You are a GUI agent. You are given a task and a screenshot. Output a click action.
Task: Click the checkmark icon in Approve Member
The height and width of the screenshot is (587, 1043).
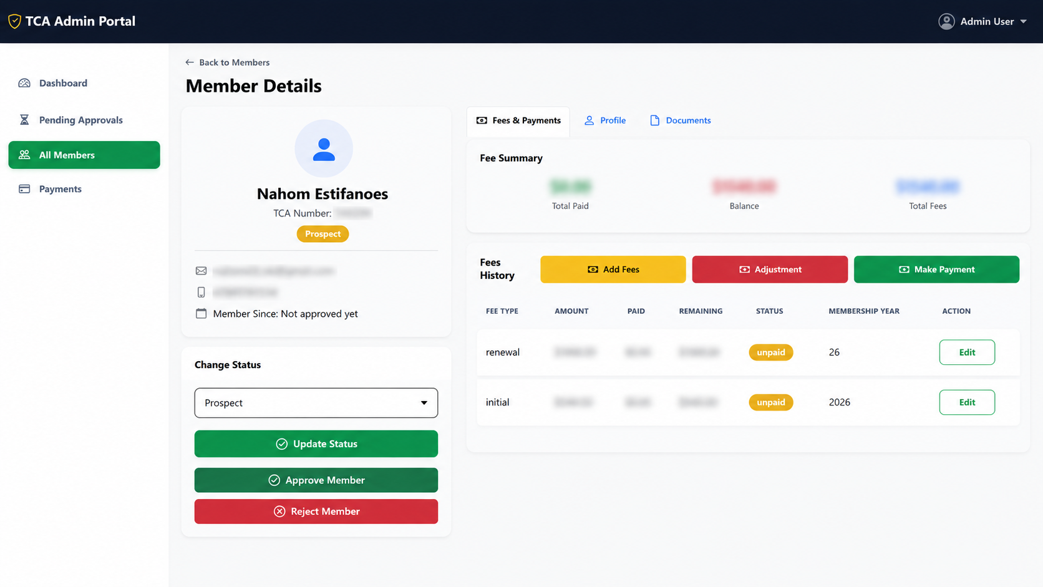(x=274, y=480)
